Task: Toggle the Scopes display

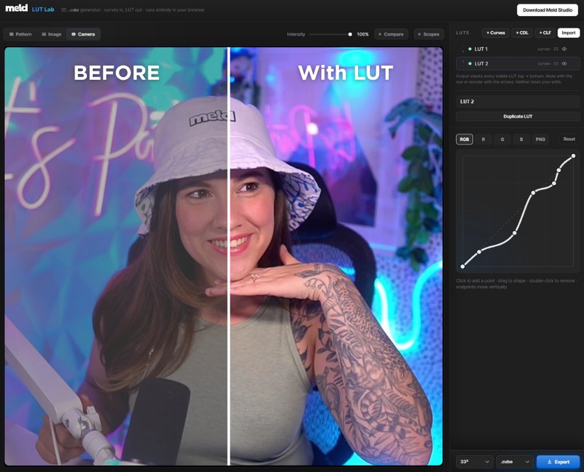Action: (429, 34)
